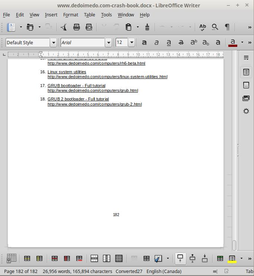The image size is (254, 276).
Task: Apply yellow table cell background color
Action: point(232,259)
